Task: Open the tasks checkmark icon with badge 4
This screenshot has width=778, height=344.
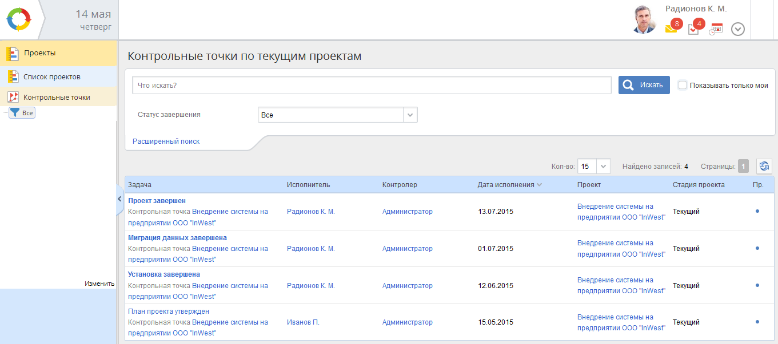Action: tap(693, 29)
